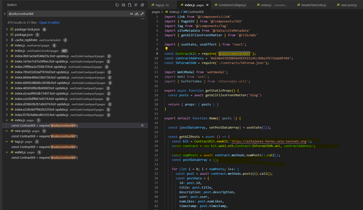Viewport: 363px width, 210px height.
Task: Click the file icon of .cache_mpbh4m
Action: (12, 40)
